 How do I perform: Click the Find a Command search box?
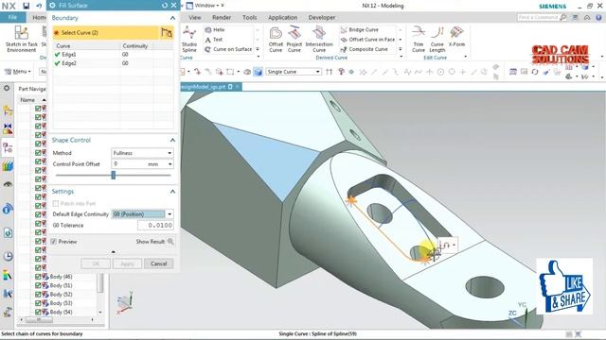click(x=539, y=17)
